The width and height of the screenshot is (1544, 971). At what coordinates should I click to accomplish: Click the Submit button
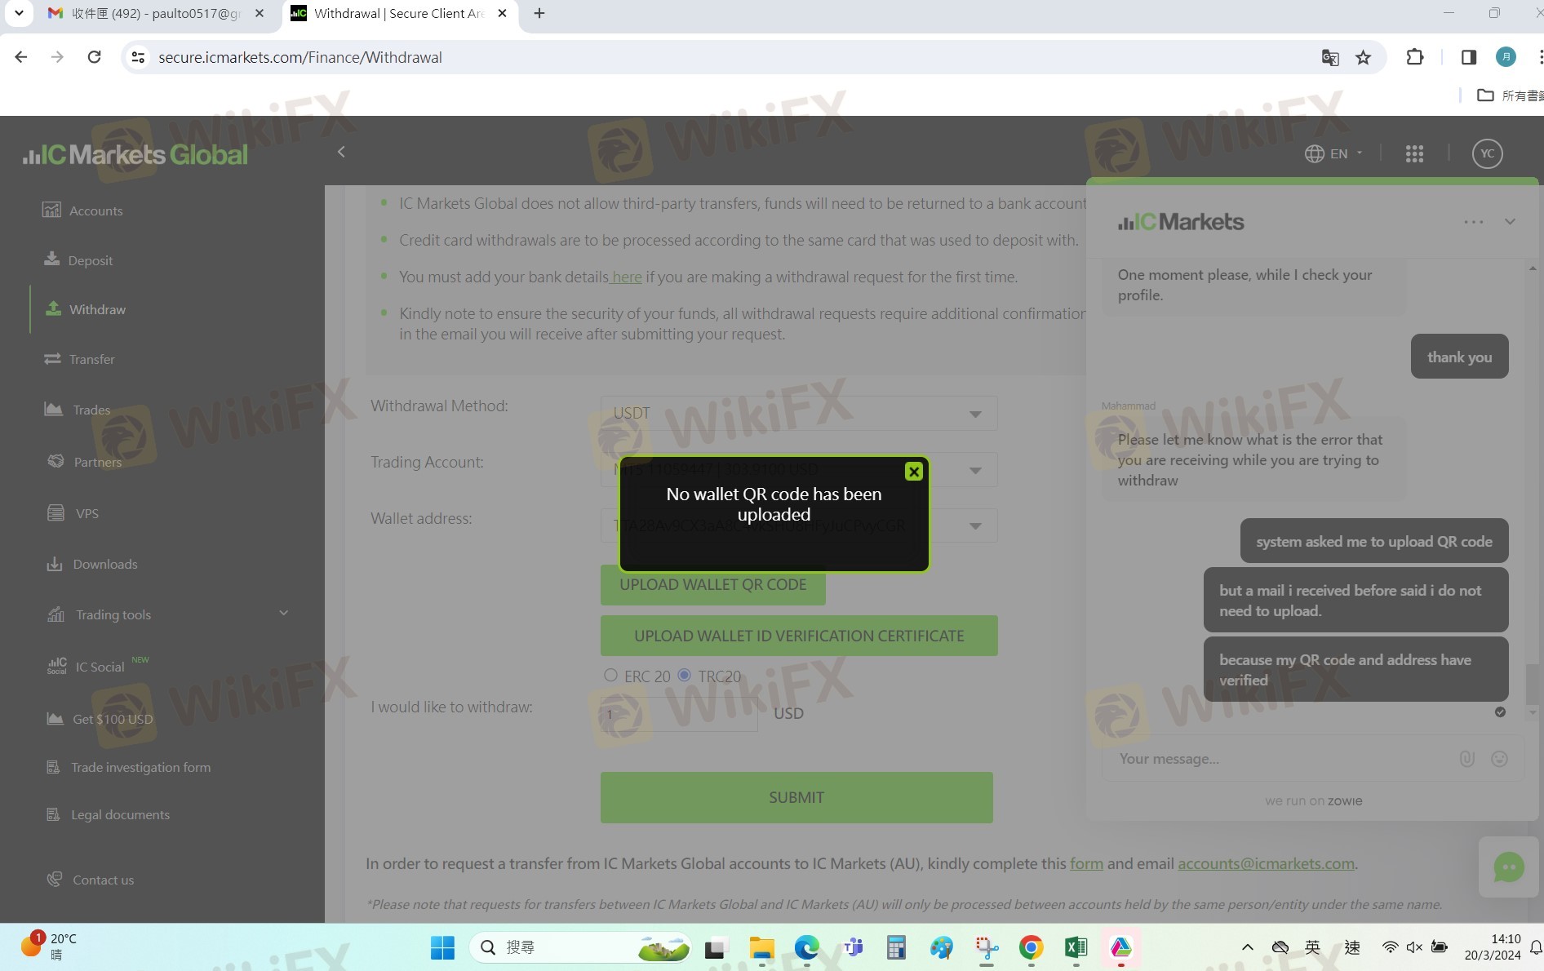tap(796, 797)
